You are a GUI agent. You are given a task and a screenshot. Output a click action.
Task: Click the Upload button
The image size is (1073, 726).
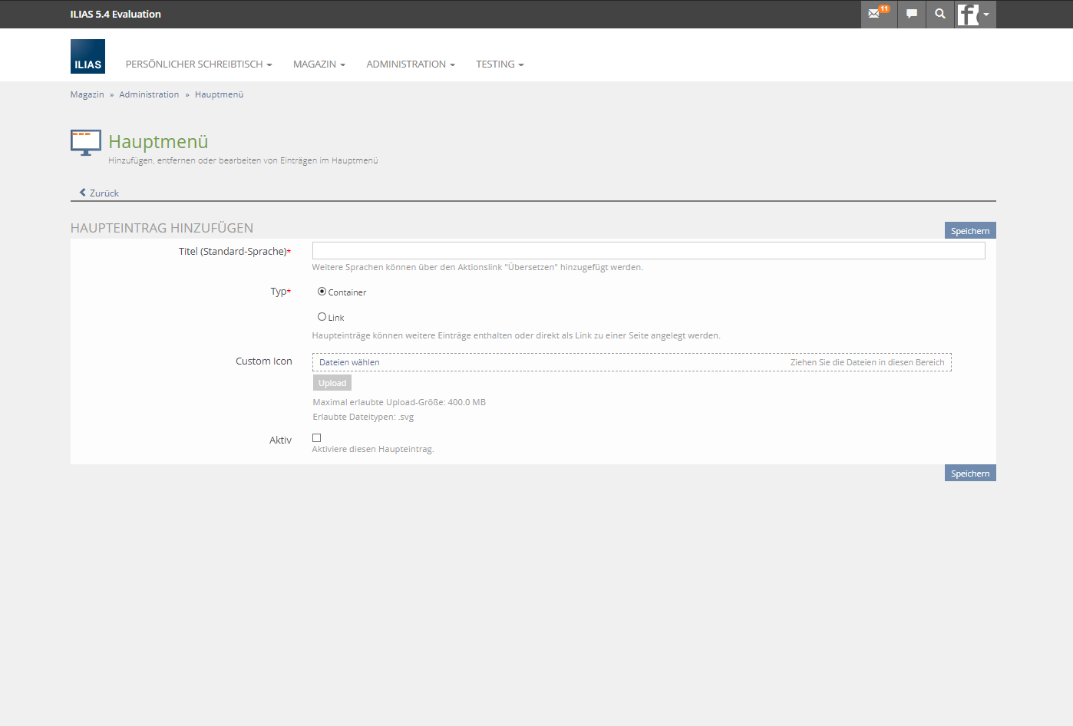point(332,383)
